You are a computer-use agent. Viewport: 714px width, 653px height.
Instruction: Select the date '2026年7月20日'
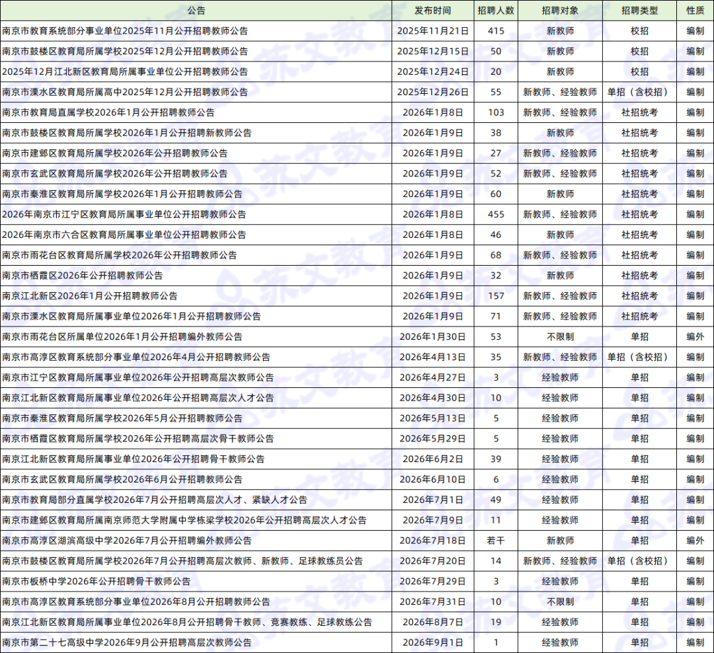click(432, 561)
